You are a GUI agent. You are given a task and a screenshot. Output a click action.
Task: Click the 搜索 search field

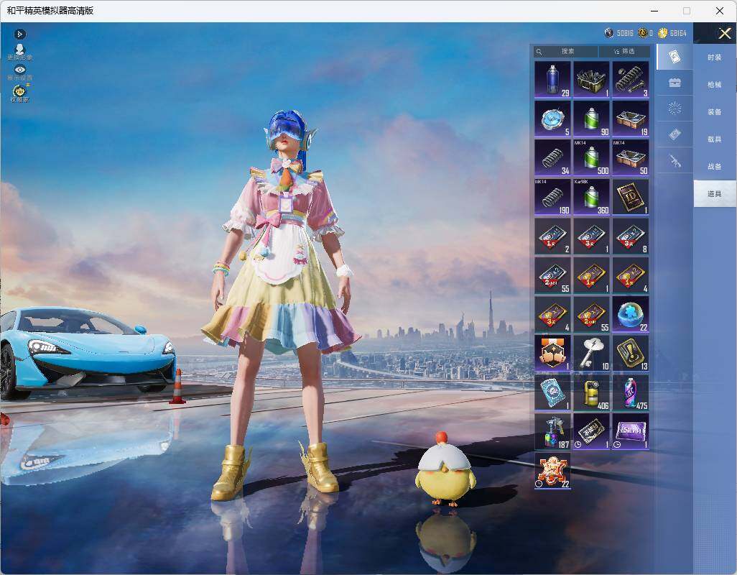pyautogui.click(x=566, y=51)
